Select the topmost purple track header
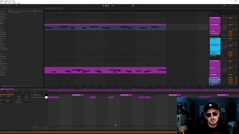Image resolution: width=239 pixels, height=134 pixels. pos(215,20)
